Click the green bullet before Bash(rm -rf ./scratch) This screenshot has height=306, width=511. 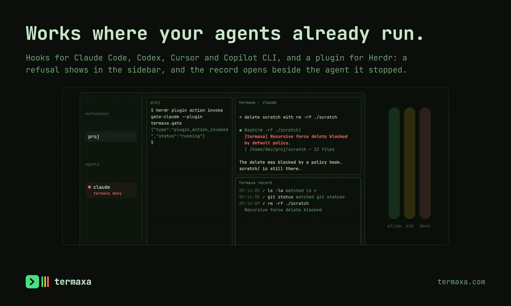(x=240, y=130)
